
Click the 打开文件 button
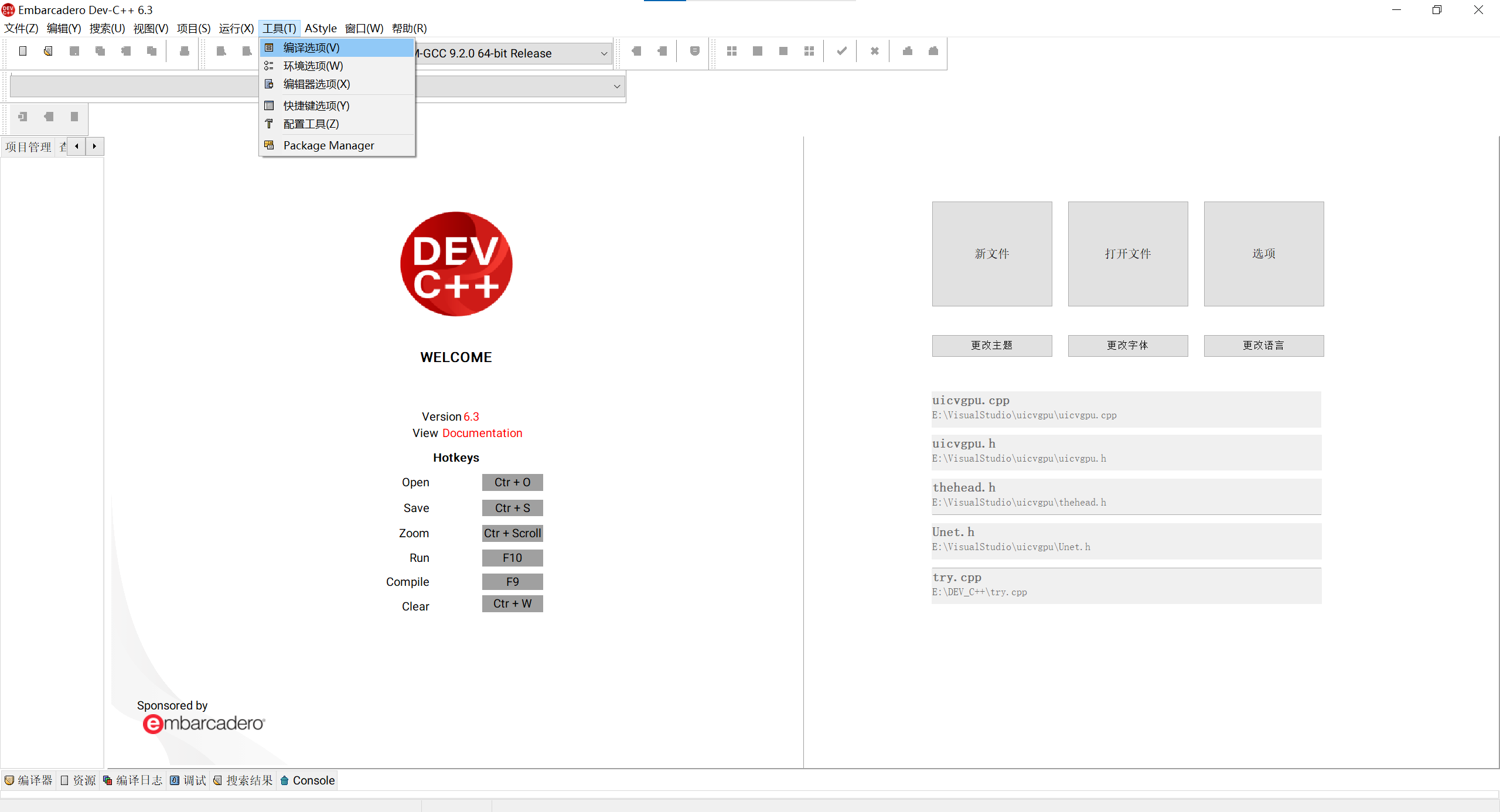click(x=1128, y=254)
